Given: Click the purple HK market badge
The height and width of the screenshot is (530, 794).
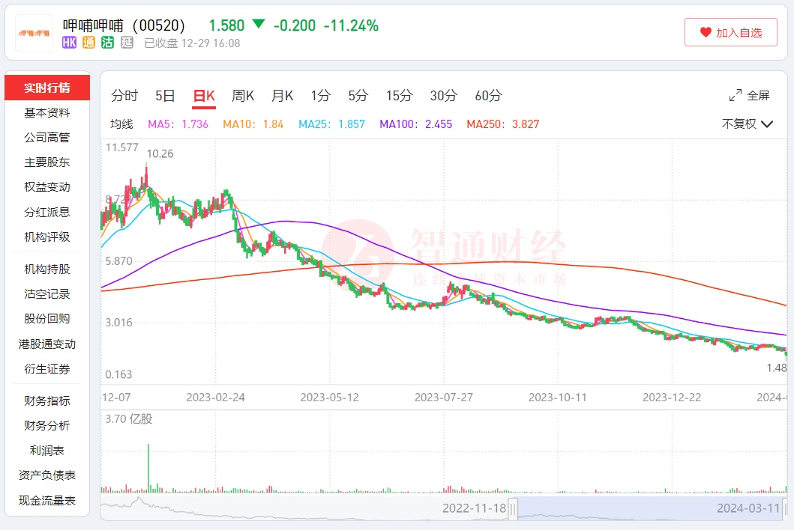Looking at the screenshot, I should [x=70, y=43].
